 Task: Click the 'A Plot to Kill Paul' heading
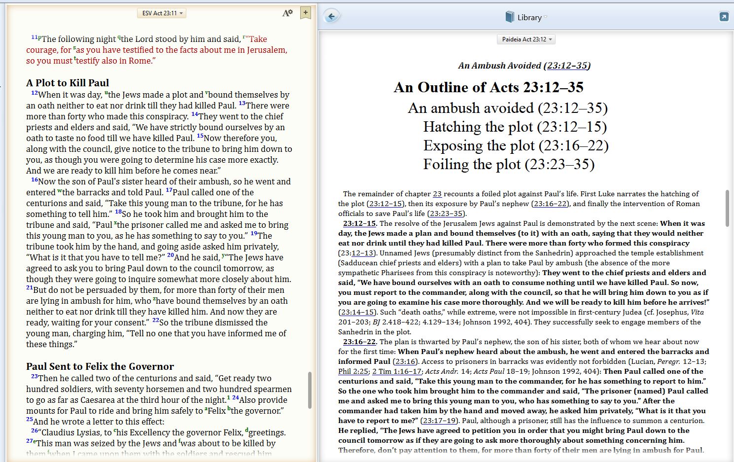click(x=68, y=83)
